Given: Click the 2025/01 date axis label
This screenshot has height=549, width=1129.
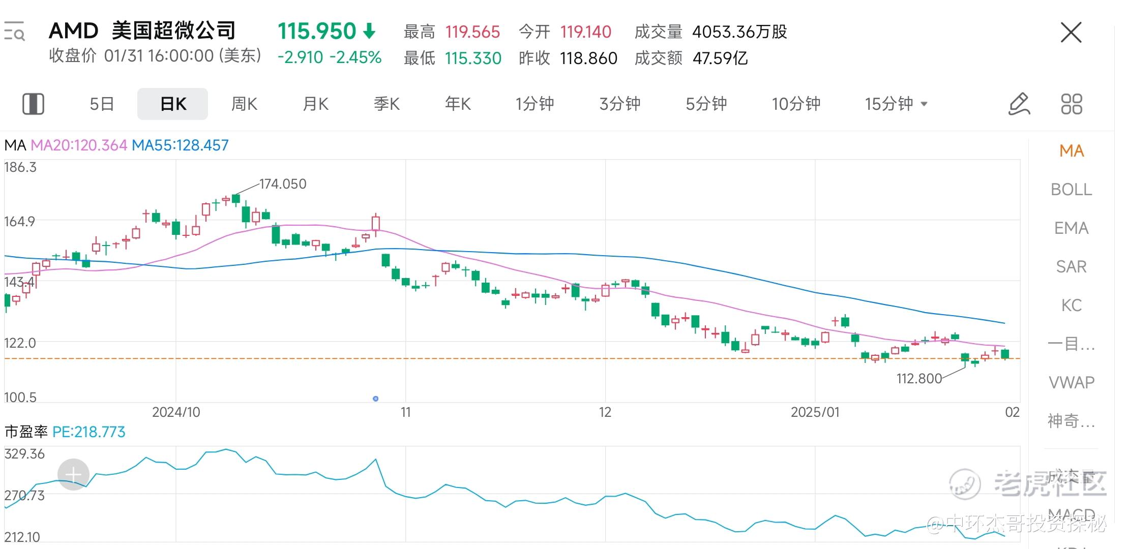Looking at the screenshot, I should (815, 412).
